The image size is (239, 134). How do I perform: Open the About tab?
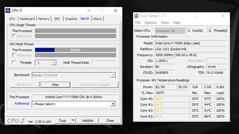97,19
